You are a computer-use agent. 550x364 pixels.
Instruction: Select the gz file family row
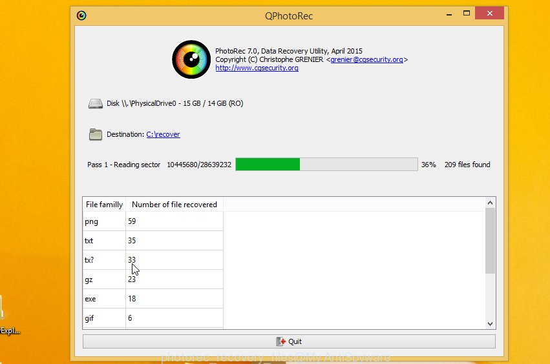153,279
